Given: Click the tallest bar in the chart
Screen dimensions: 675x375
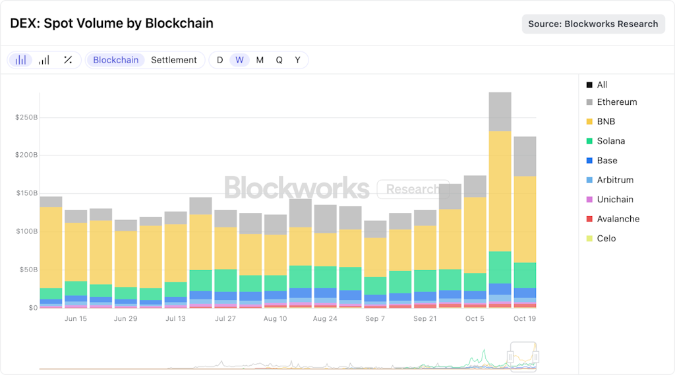Looking at the screenshot, I should tap(500, 198).
